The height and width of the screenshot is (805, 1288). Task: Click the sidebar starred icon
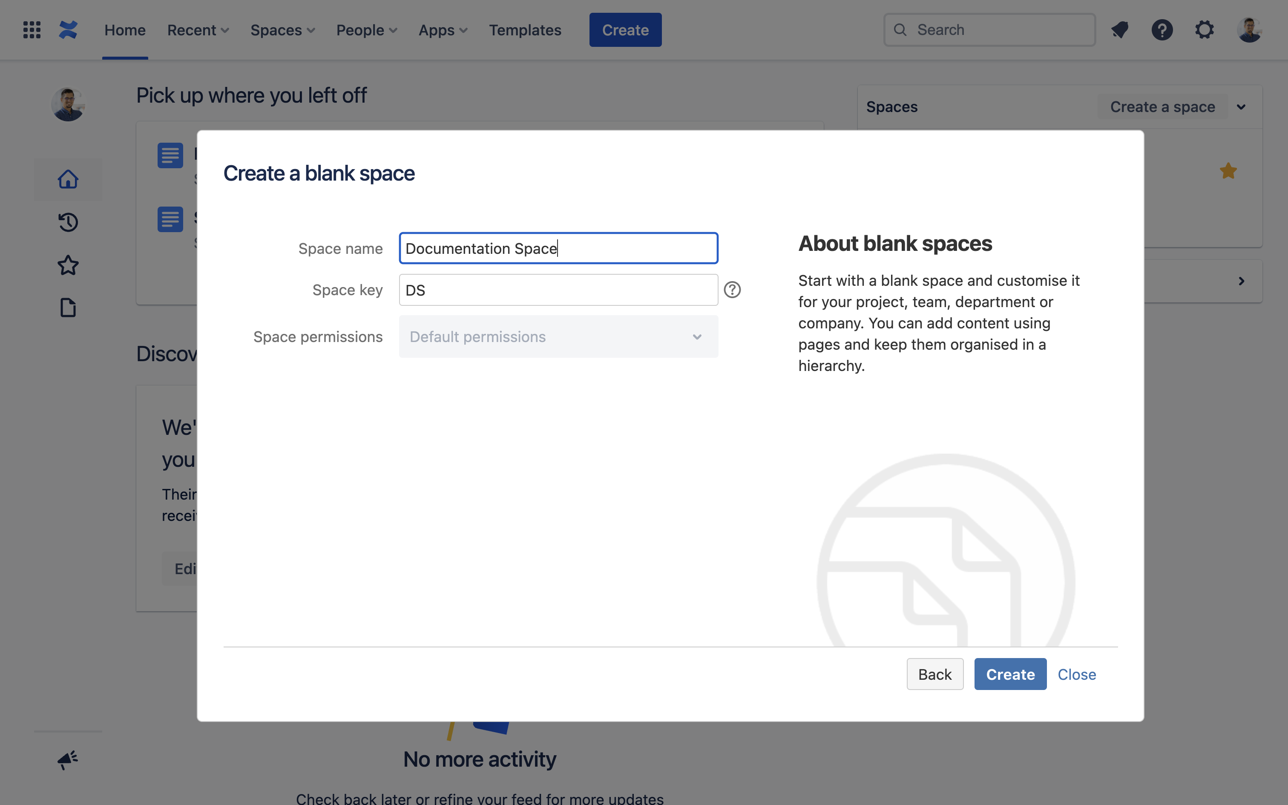(x=68, y=265)
